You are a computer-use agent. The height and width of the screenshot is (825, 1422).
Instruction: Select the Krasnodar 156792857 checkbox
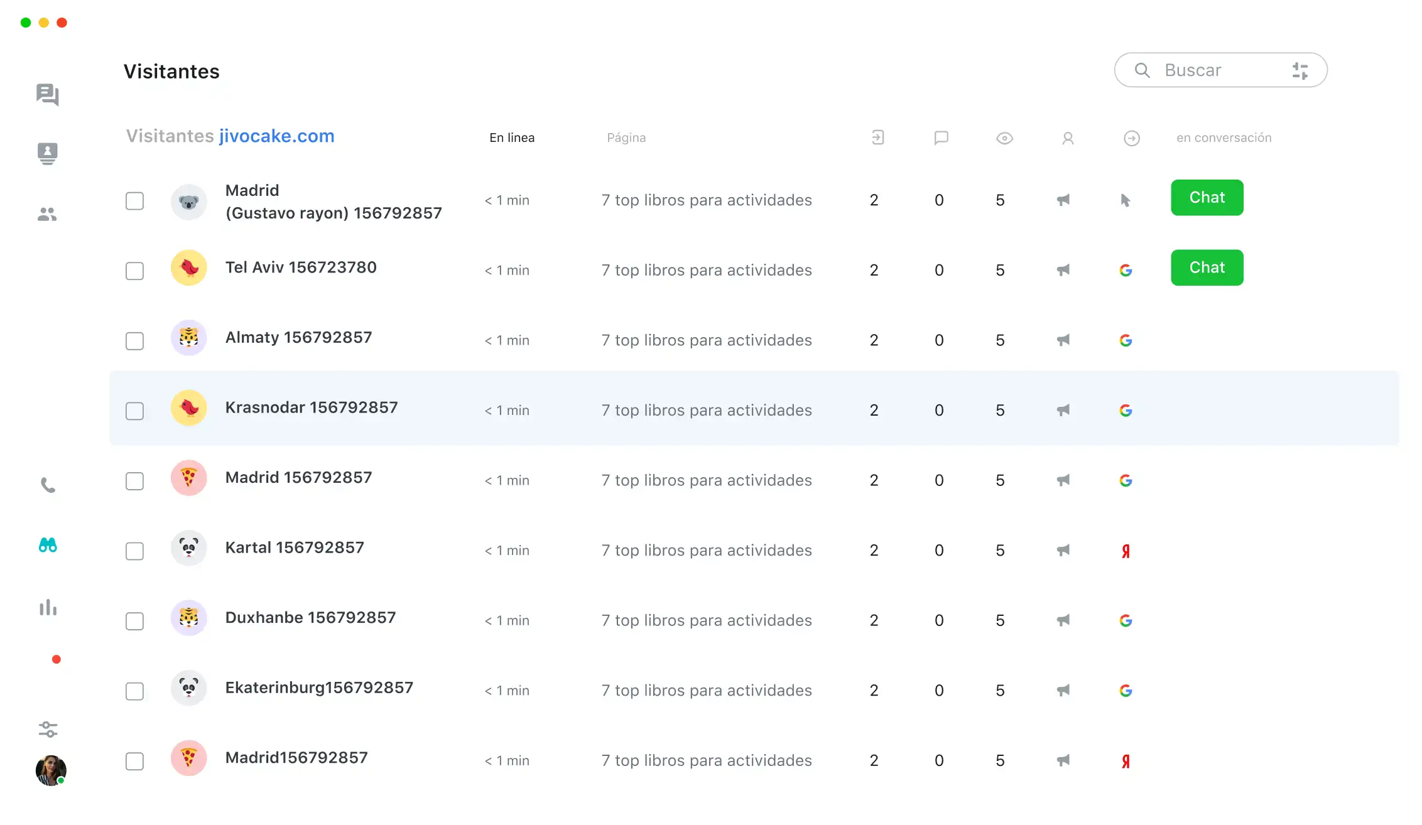pos(134,411)
